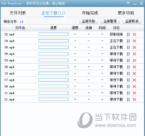Click the 获取链接 status of 02.mp4

(116, 34)
